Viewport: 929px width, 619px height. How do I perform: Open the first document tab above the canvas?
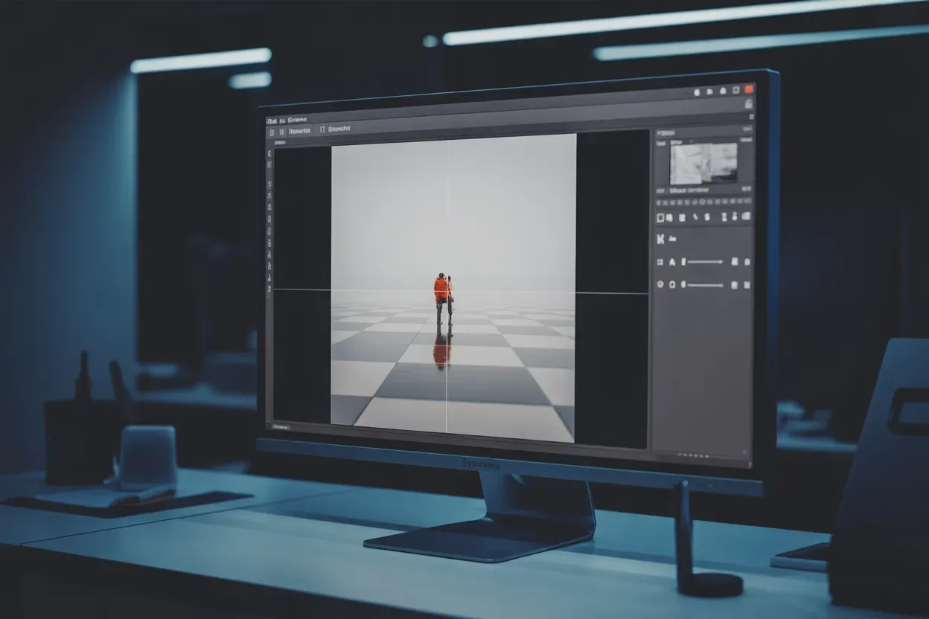point(300,131)
